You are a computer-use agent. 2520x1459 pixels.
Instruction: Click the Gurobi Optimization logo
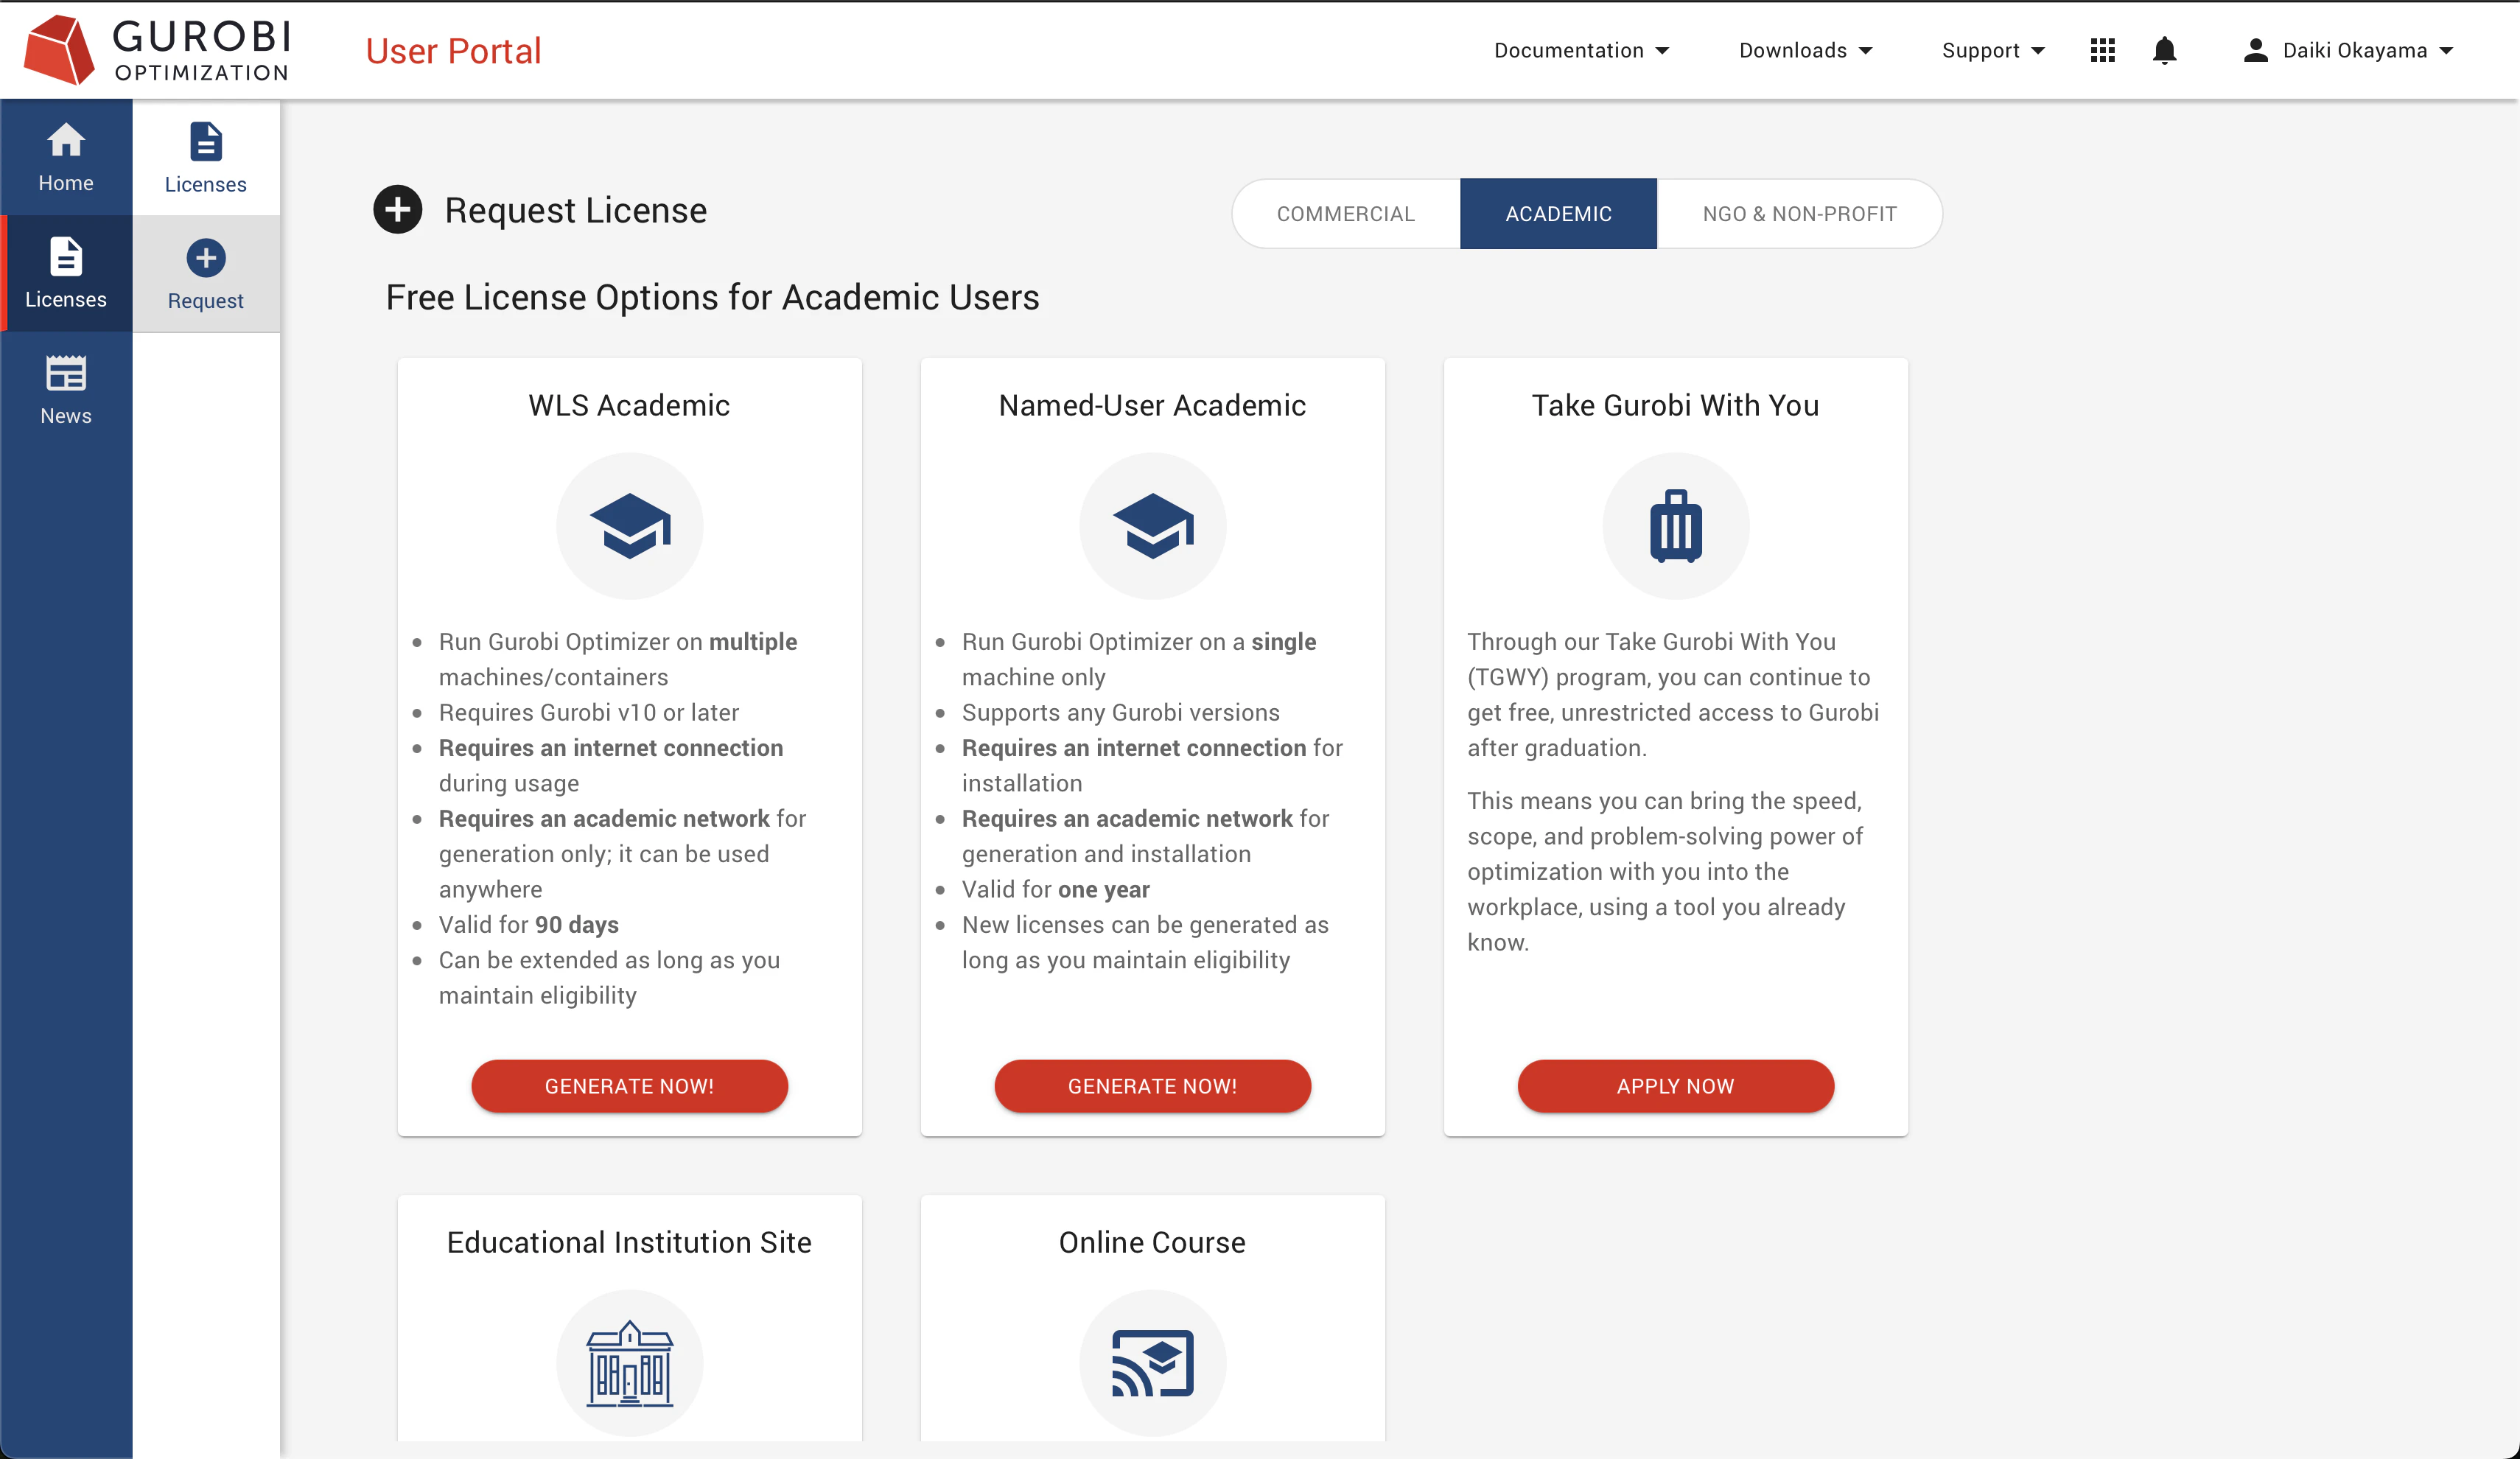click(157, 50)
